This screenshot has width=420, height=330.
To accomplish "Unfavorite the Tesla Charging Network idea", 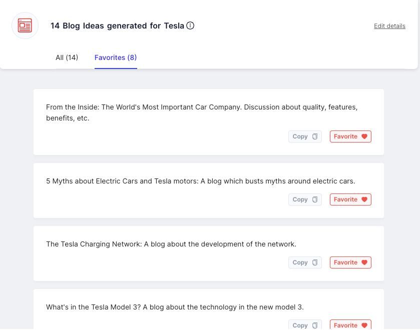I will (350, 262).
